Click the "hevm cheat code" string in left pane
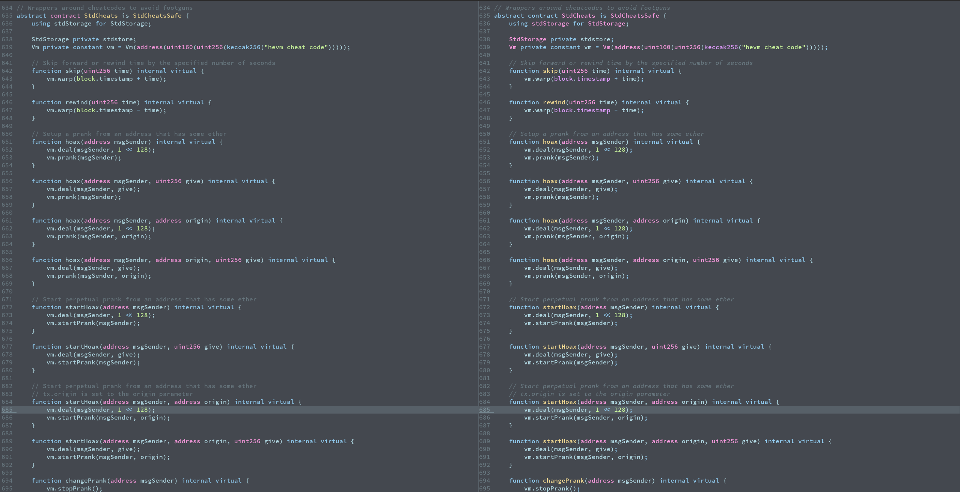This screenshot has height=492, width=960. pyautogui.click(x=296, y=47)
